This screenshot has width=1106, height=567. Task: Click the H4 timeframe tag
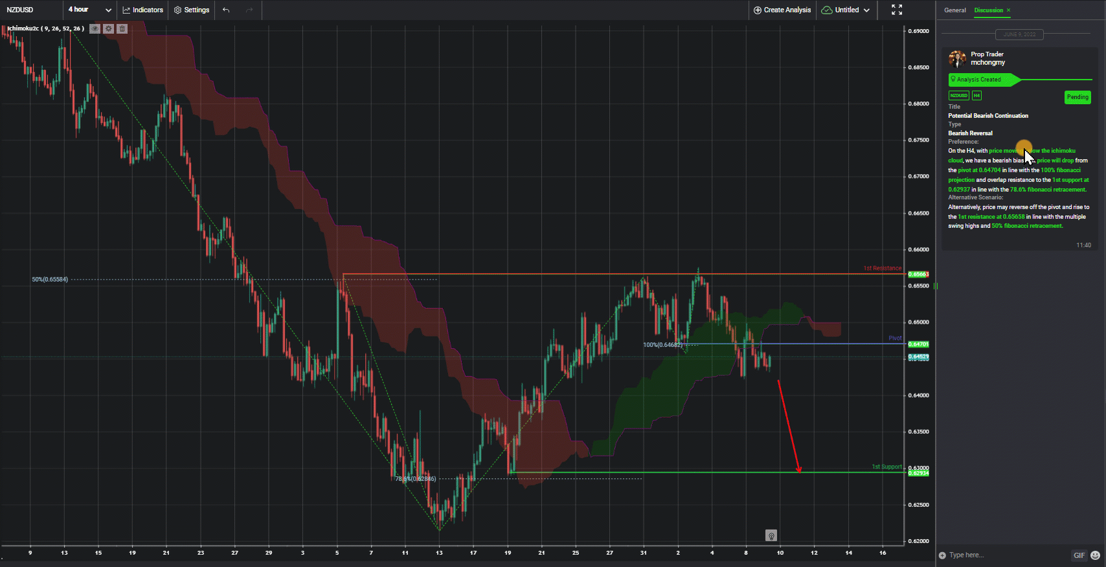976,96
